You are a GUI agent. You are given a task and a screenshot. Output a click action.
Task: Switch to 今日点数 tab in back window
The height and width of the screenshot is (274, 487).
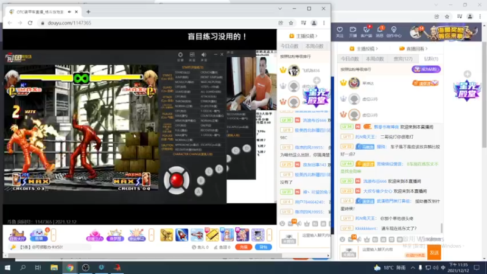point(349,58)
